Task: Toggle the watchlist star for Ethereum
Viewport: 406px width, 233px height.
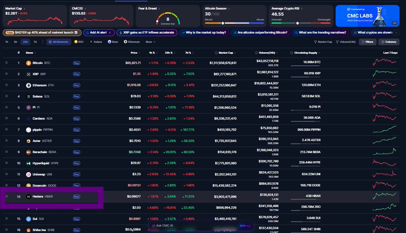Action: click(x=6, y=85)
